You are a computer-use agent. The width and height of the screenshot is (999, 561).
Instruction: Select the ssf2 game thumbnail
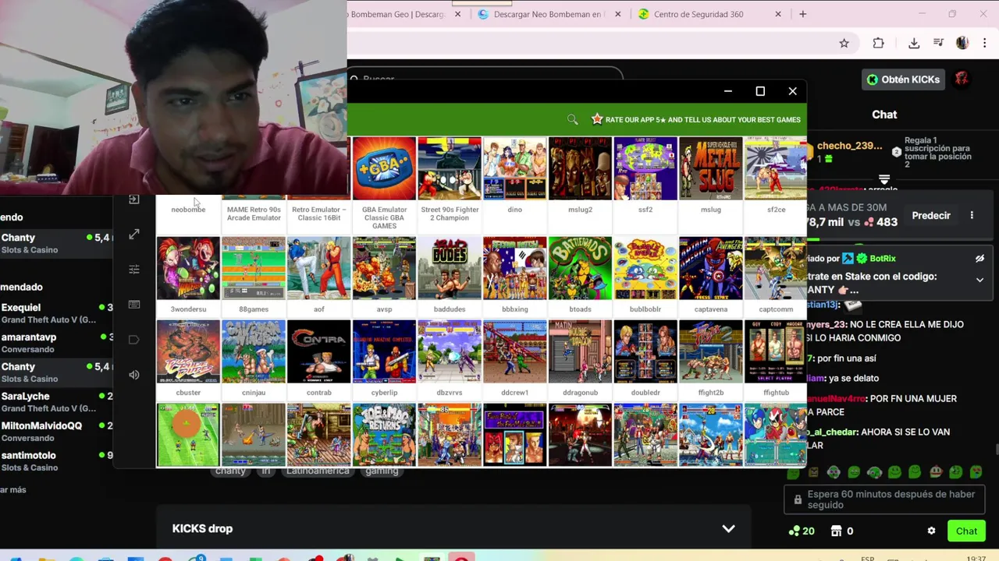pos(645,168)
